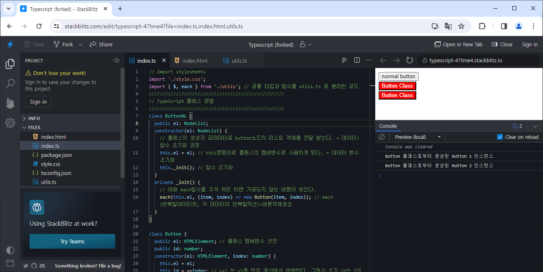The height and width of the screenshot is (272, 543).
Task: Bookmark this page with star icon
Action: coord(461,26)
